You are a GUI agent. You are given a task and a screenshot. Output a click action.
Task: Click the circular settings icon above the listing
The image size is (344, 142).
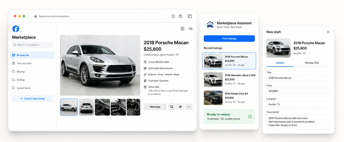click(x=182, y=29)
